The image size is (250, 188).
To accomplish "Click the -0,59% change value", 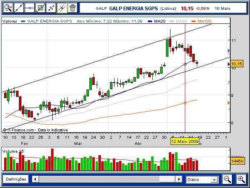I will pyautogui.click(x=203, y=9).
